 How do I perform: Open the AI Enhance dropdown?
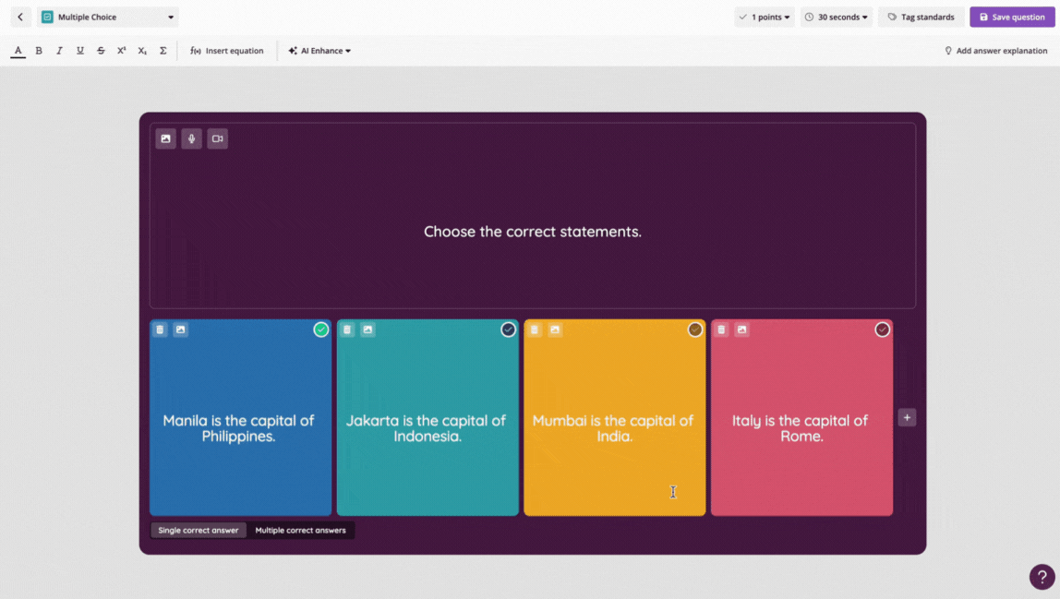coord(319,51)
